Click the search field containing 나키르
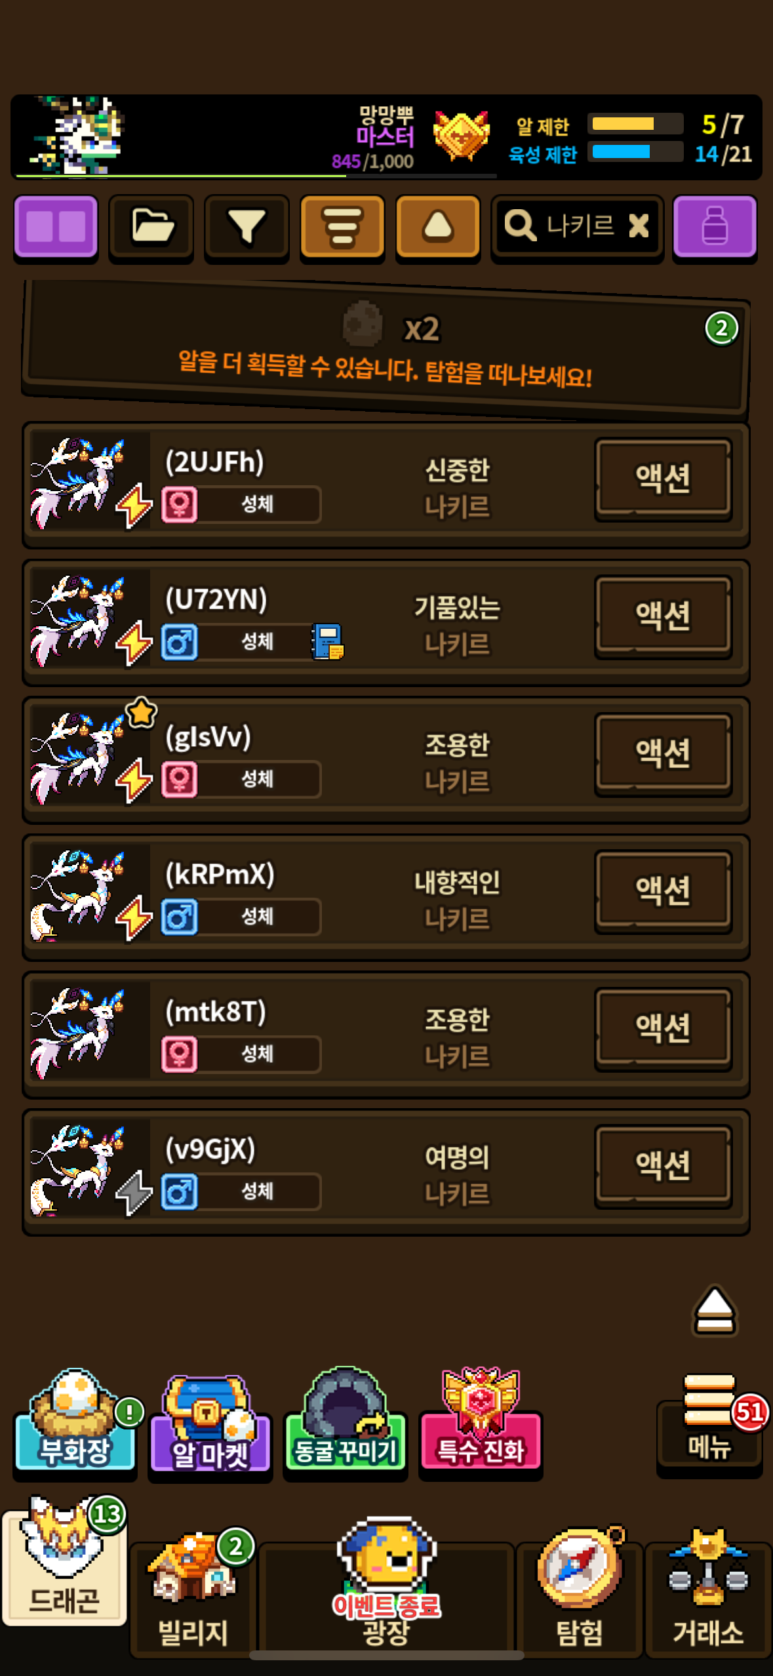The width and height of the screenshot is (773, 1676). pyautogui.click(x=578, y=227)
